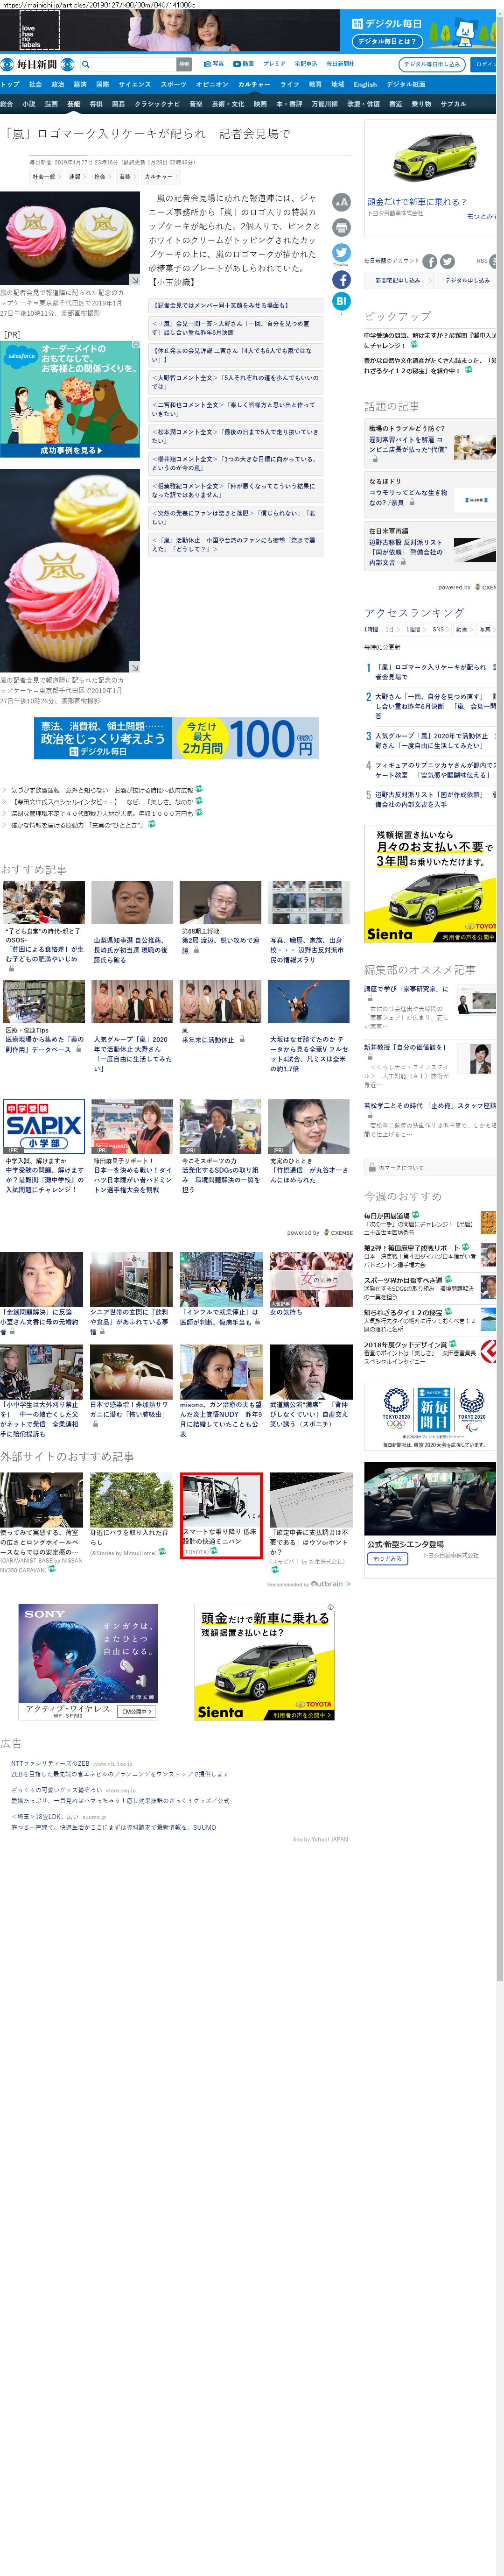This screenshot has height=2576, width=504.
Task: Open ranking item 5 辺野古反対派リスト
Action: 430,800
